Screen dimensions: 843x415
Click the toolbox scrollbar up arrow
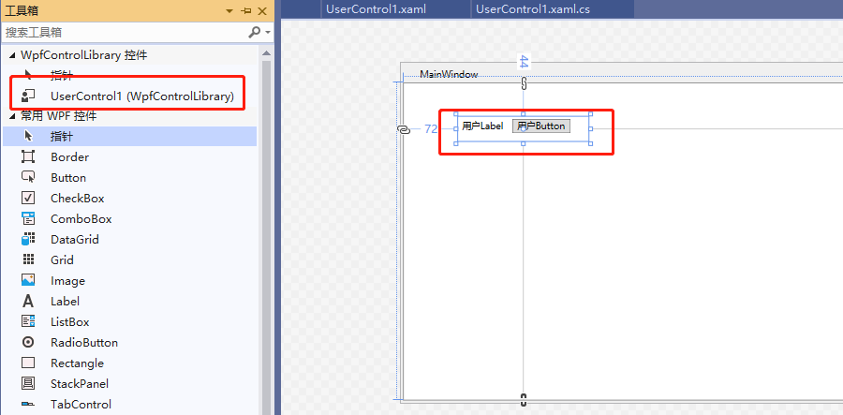coord(266,53)
